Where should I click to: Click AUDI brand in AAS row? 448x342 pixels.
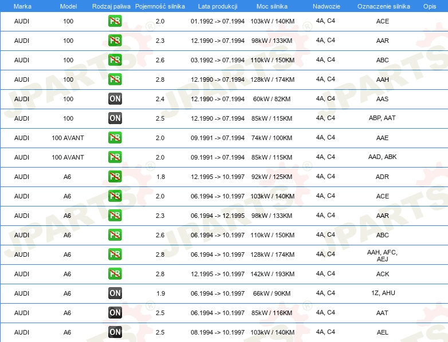pos(22,99)
